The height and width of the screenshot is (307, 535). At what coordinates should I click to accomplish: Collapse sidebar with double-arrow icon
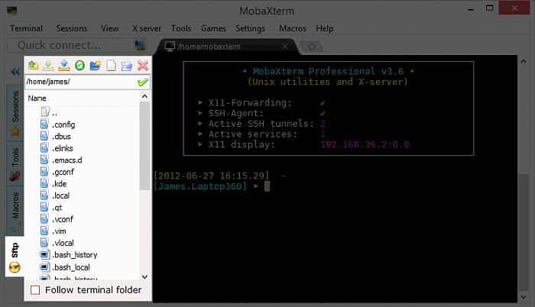(15, 72)
